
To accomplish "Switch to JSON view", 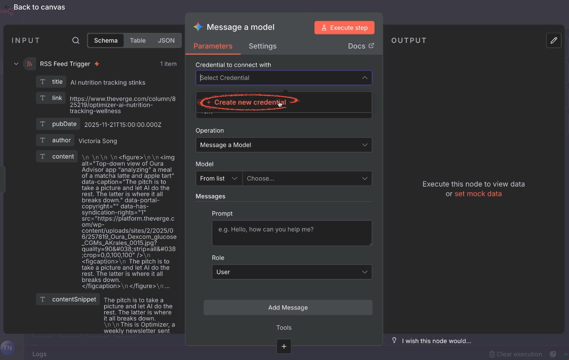I will click(166, 40).
